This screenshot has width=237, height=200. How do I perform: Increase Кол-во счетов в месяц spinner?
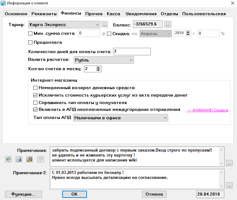(x=98, y=67)
